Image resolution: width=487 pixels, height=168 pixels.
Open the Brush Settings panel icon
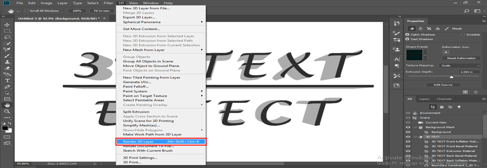coord(396,33)
